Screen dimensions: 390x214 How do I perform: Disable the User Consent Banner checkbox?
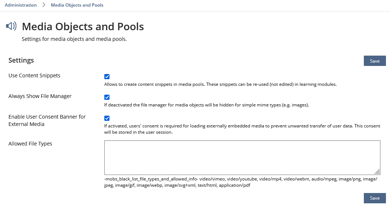point(107,118)
